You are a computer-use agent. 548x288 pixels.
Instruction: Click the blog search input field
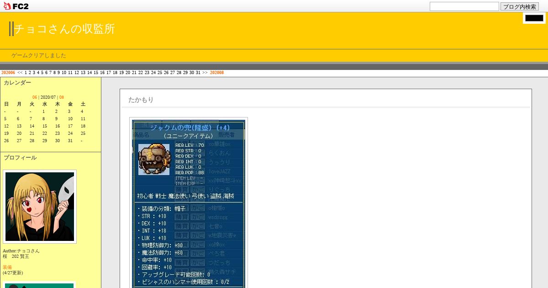point(464,6)
